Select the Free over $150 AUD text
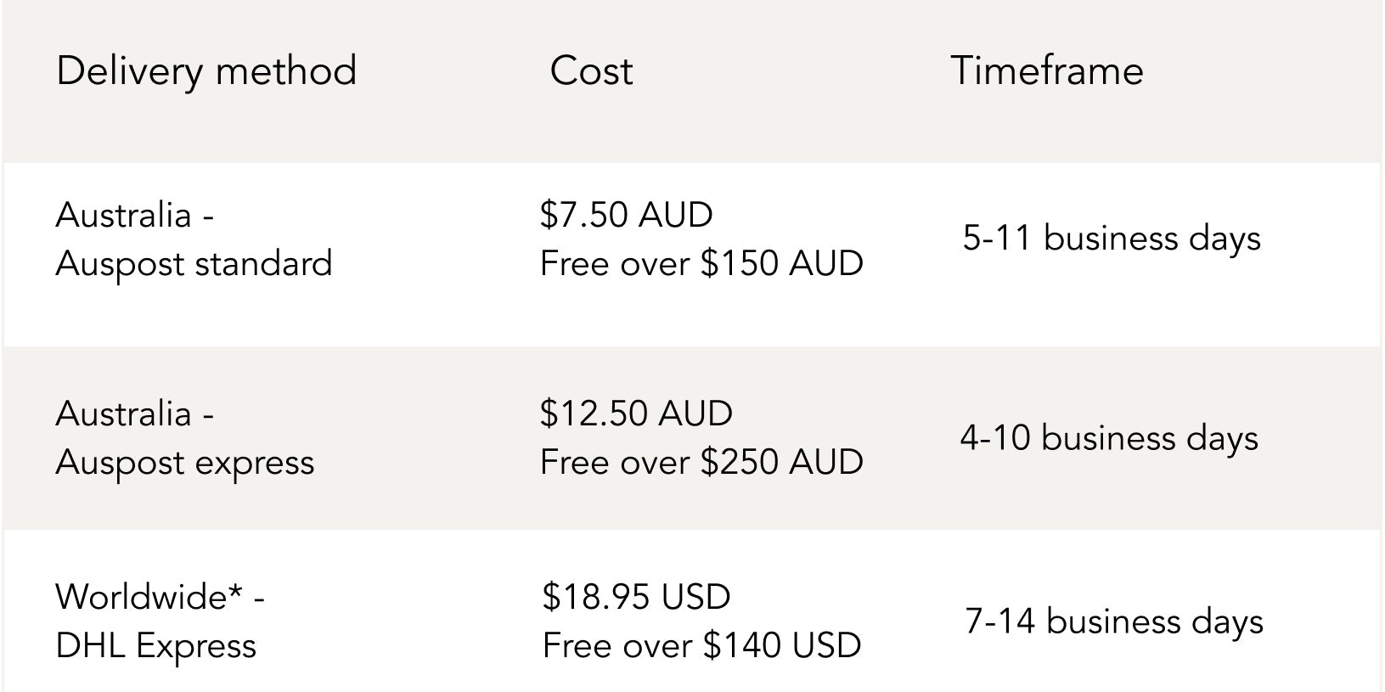 (701, 264)
